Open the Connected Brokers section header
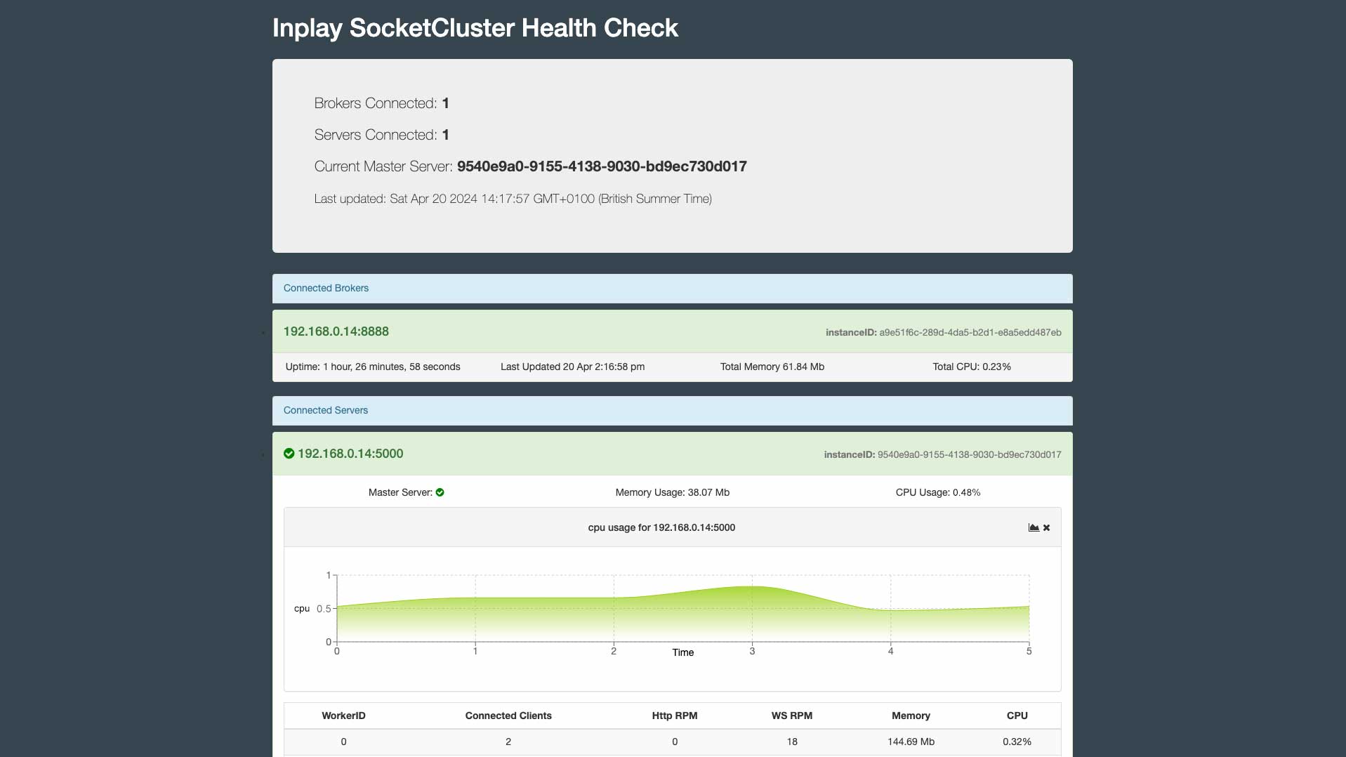The height and width of the screenshot is (757, 1346). pyautogui.click(x=672, y=288)
